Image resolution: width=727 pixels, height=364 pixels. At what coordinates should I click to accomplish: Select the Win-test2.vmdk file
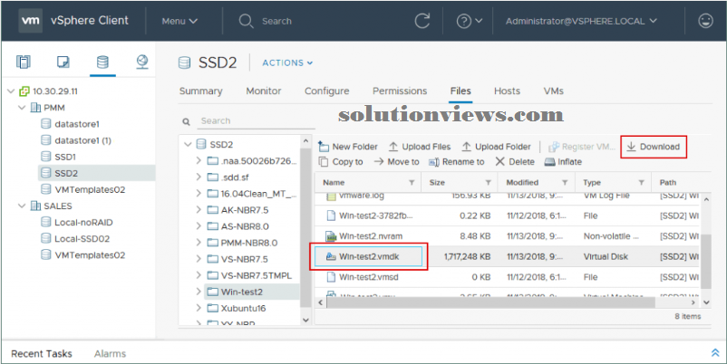click(369, 256)
